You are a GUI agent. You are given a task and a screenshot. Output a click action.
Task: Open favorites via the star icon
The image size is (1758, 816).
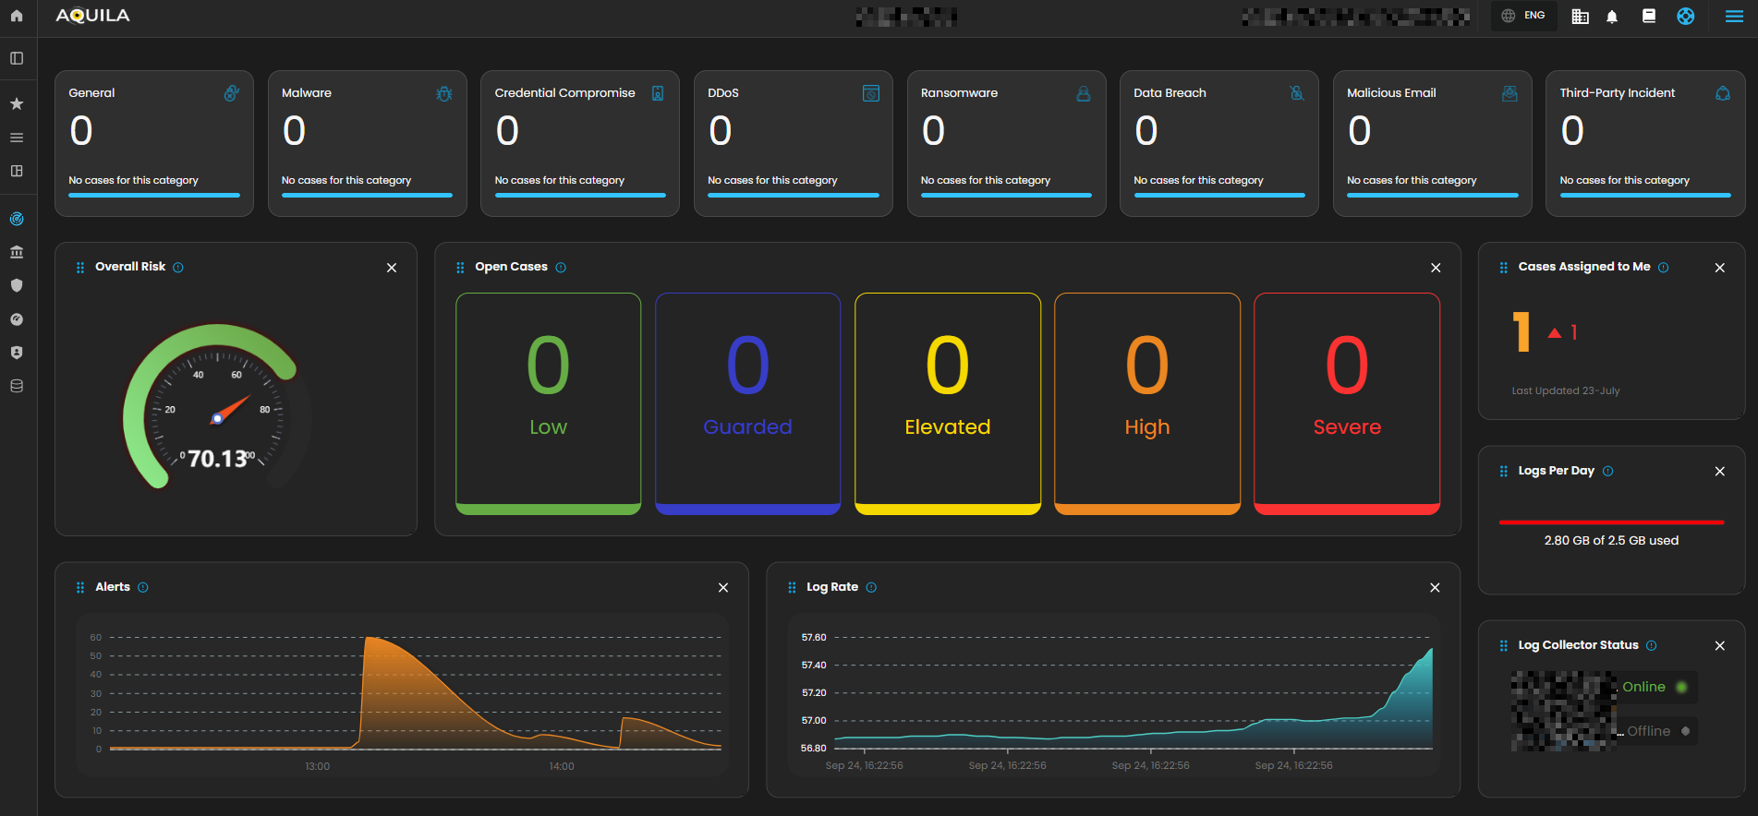[17, 103]
